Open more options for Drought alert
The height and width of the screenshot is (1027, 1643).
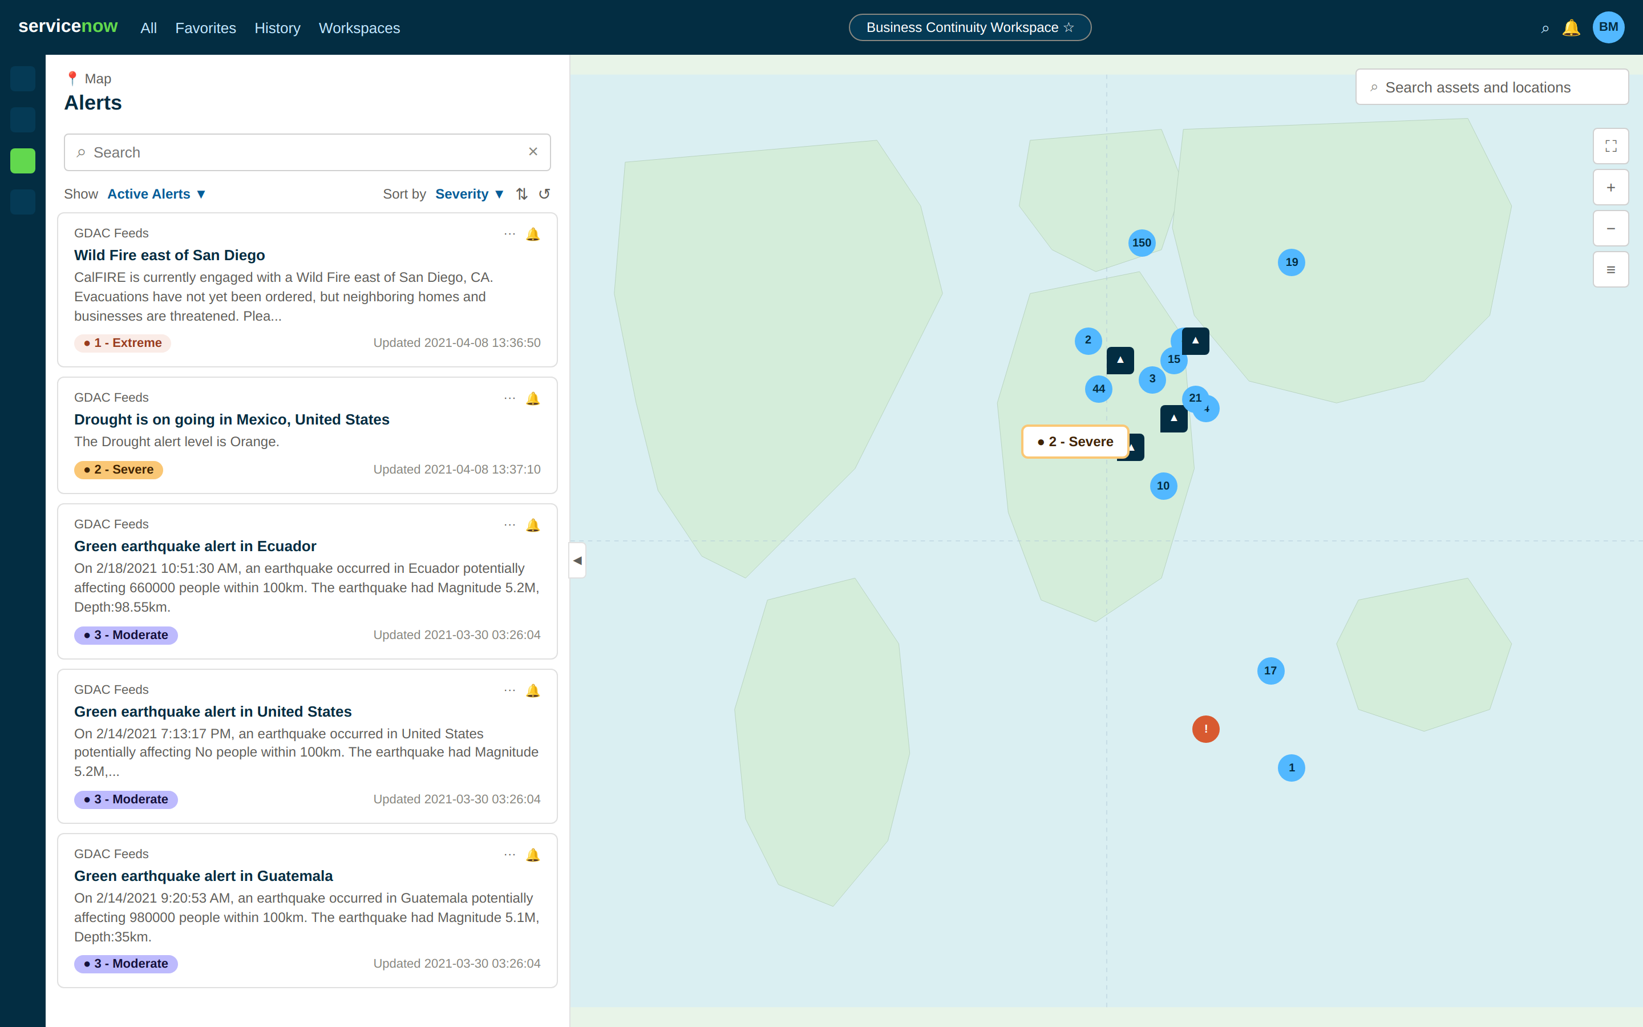click(x=510, y=398)
